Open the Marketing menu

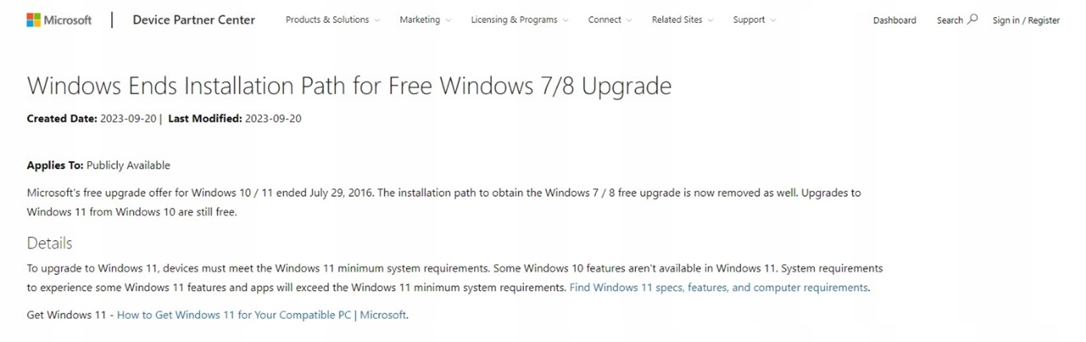(419, 20)
